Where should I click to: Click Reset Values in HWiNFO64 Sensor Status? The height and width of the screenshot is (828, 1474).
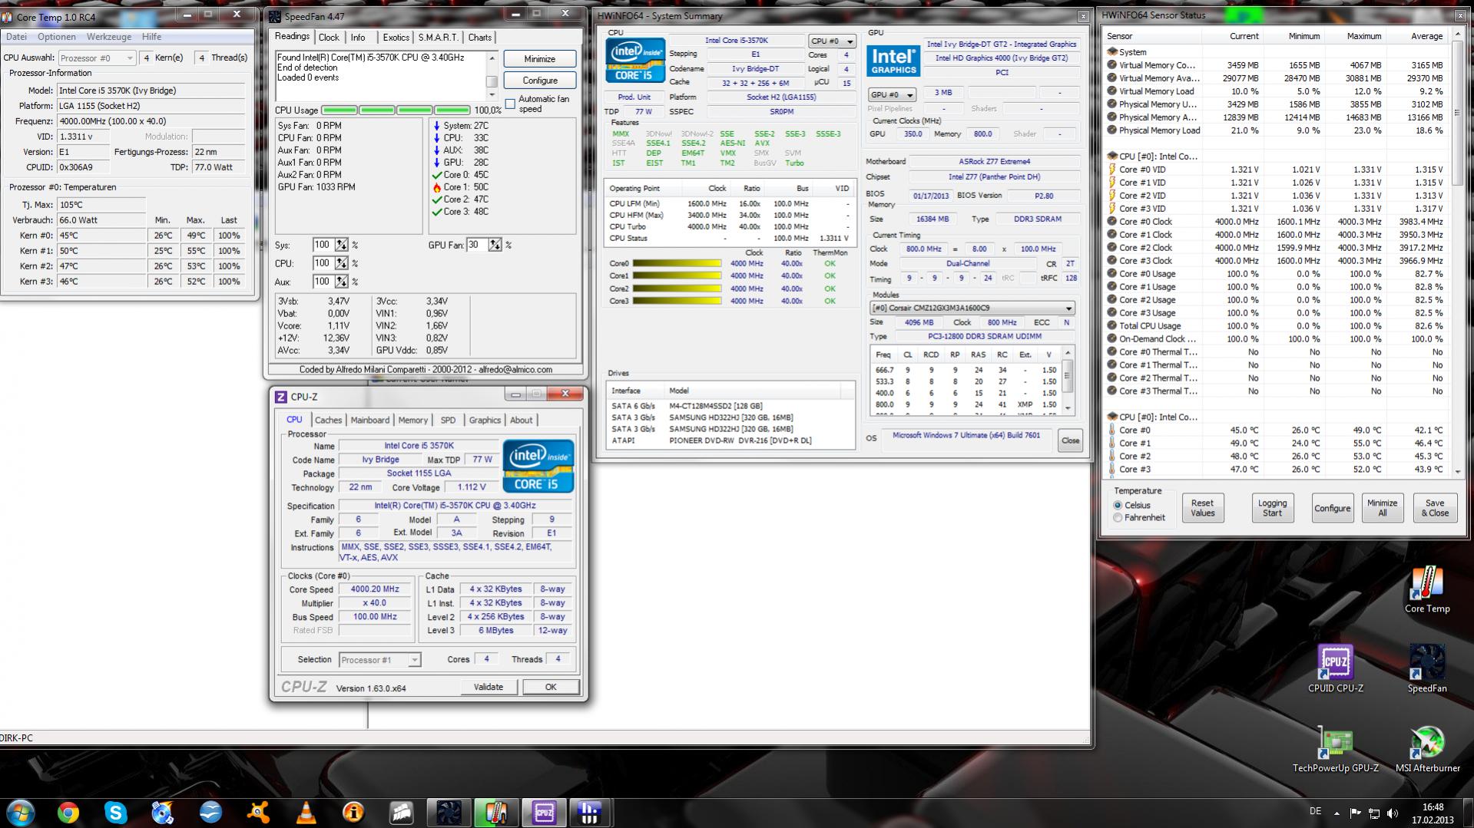[1203, 508]
